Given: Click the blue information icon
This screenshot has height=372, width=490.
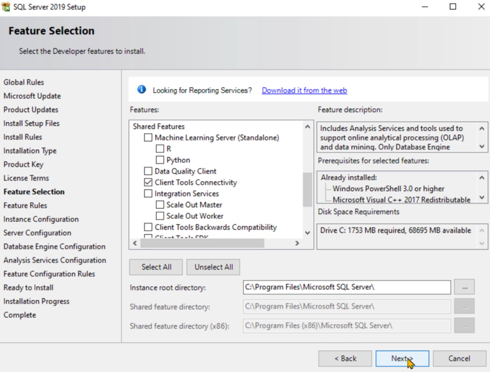Looking at the screenshot, I should tap(141, 90).
